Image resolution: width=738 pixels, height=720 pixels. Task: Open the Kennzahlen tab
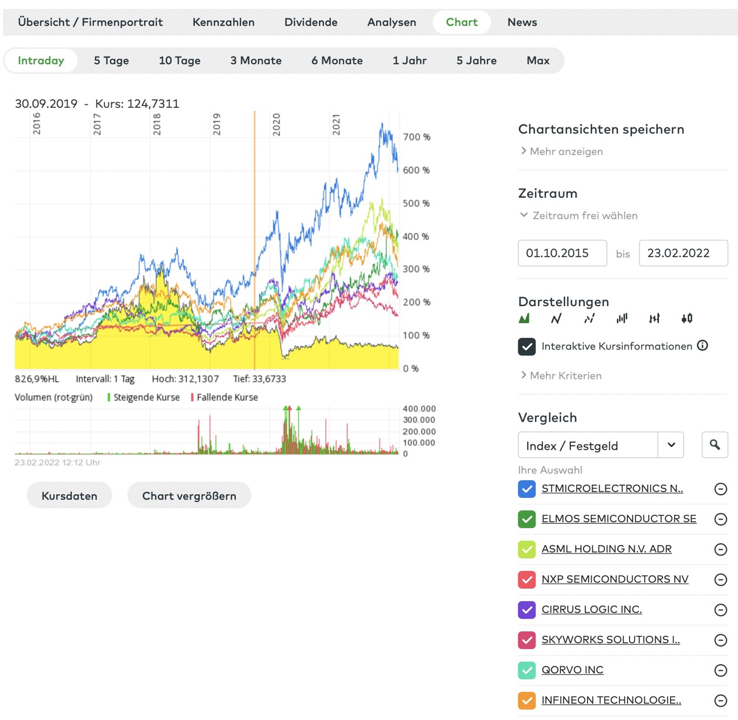tap(224, 22)
